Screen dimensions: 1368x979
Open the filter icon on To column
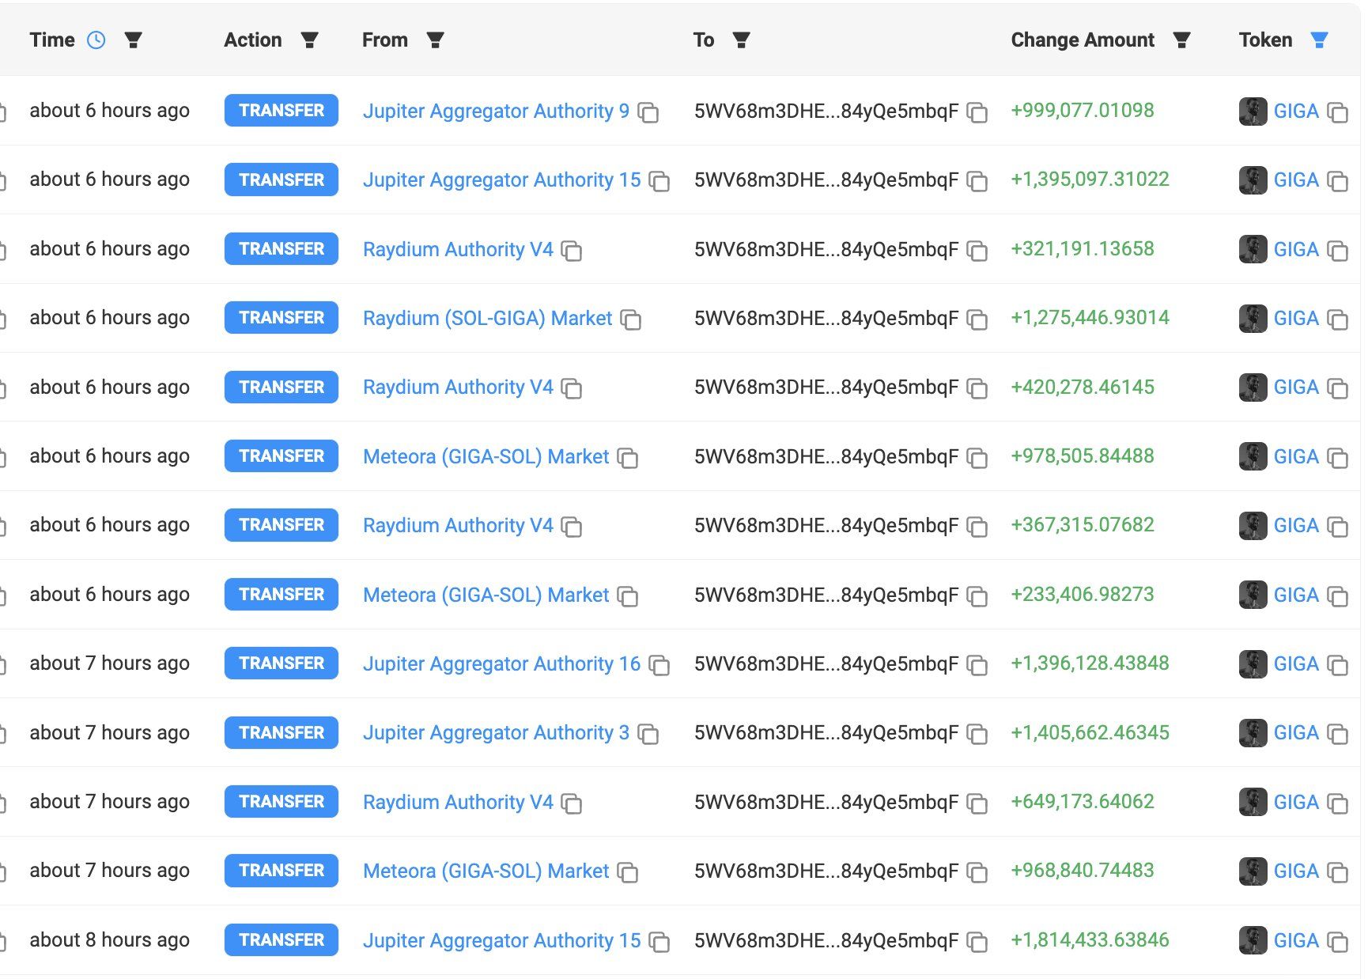pos(740,40)
